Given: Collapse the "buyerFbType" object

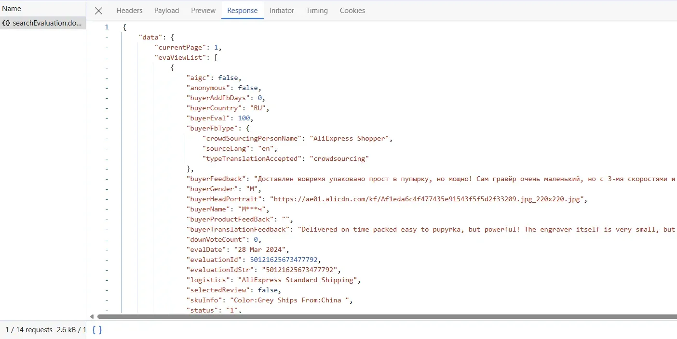Looking at the screenshot, I should pos(107,128).
